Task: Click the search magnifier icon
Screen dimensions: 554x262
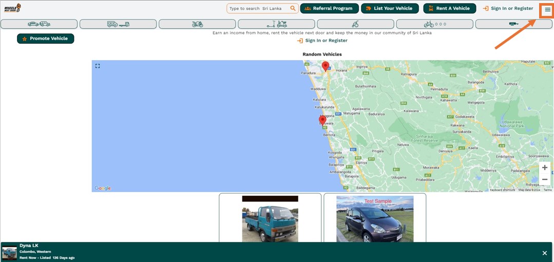Action: coord(293,8)
